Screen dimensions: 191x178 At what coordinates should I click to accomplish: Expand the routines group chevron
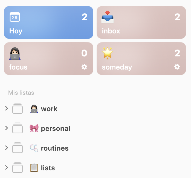7,148
